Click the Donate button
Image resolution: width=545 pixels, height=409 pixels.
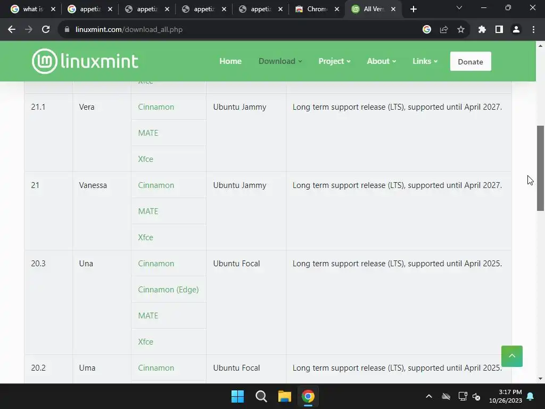point(470,61)
